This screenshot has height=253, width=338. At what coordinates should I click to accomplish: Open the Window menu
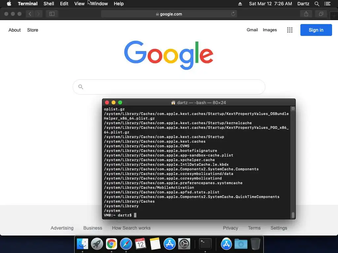[x=99, y=4]
